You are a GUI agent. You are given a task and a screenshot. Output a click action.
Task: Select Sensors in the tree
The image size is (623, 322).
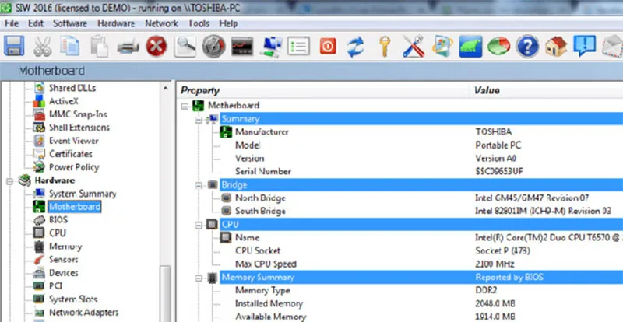click(x=64, y=259)
